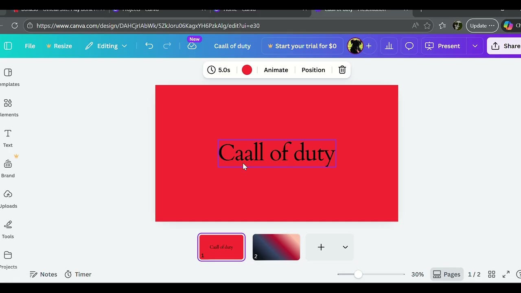Image resolution: width=521 pixels, height=293 pixels.
Task: Click the Redo arrow
Action: 167,46
